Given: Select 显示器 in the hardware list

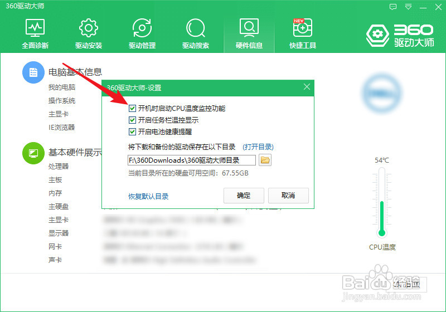Looking at the screenshot, I should (59, 233).
